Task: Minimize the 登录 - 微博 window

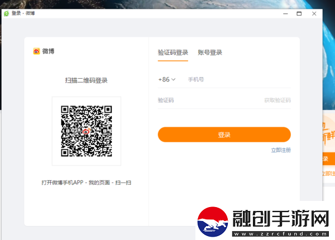Action: tap(285, 13)
